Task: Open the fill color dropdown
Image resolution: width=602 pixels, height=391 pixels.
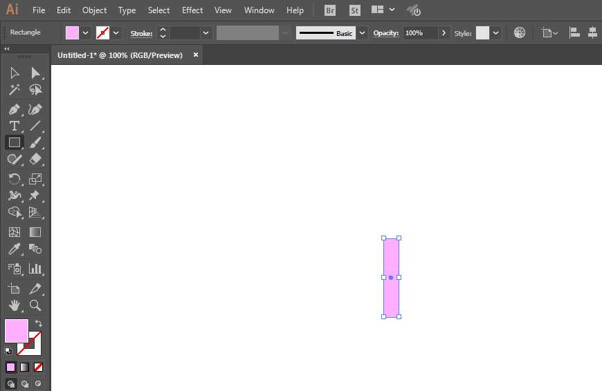Action: point(86,33)
